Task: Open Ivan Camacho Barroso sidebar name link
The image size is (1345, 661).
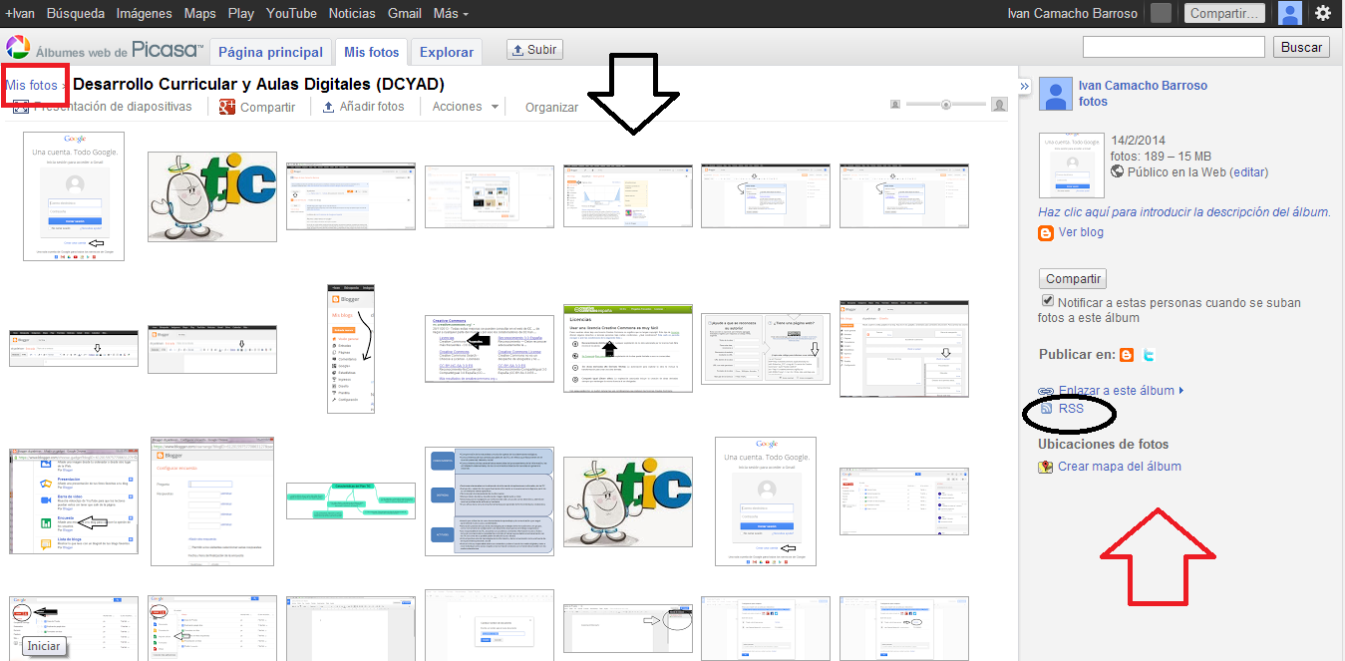Action: 1143,86
